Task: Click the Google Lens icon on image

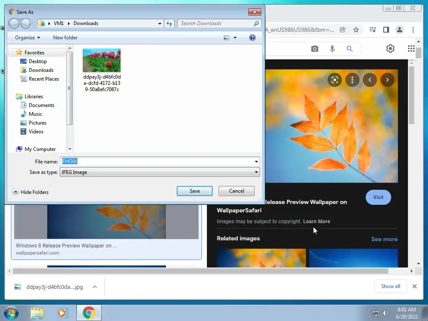Action: (335, 80)
